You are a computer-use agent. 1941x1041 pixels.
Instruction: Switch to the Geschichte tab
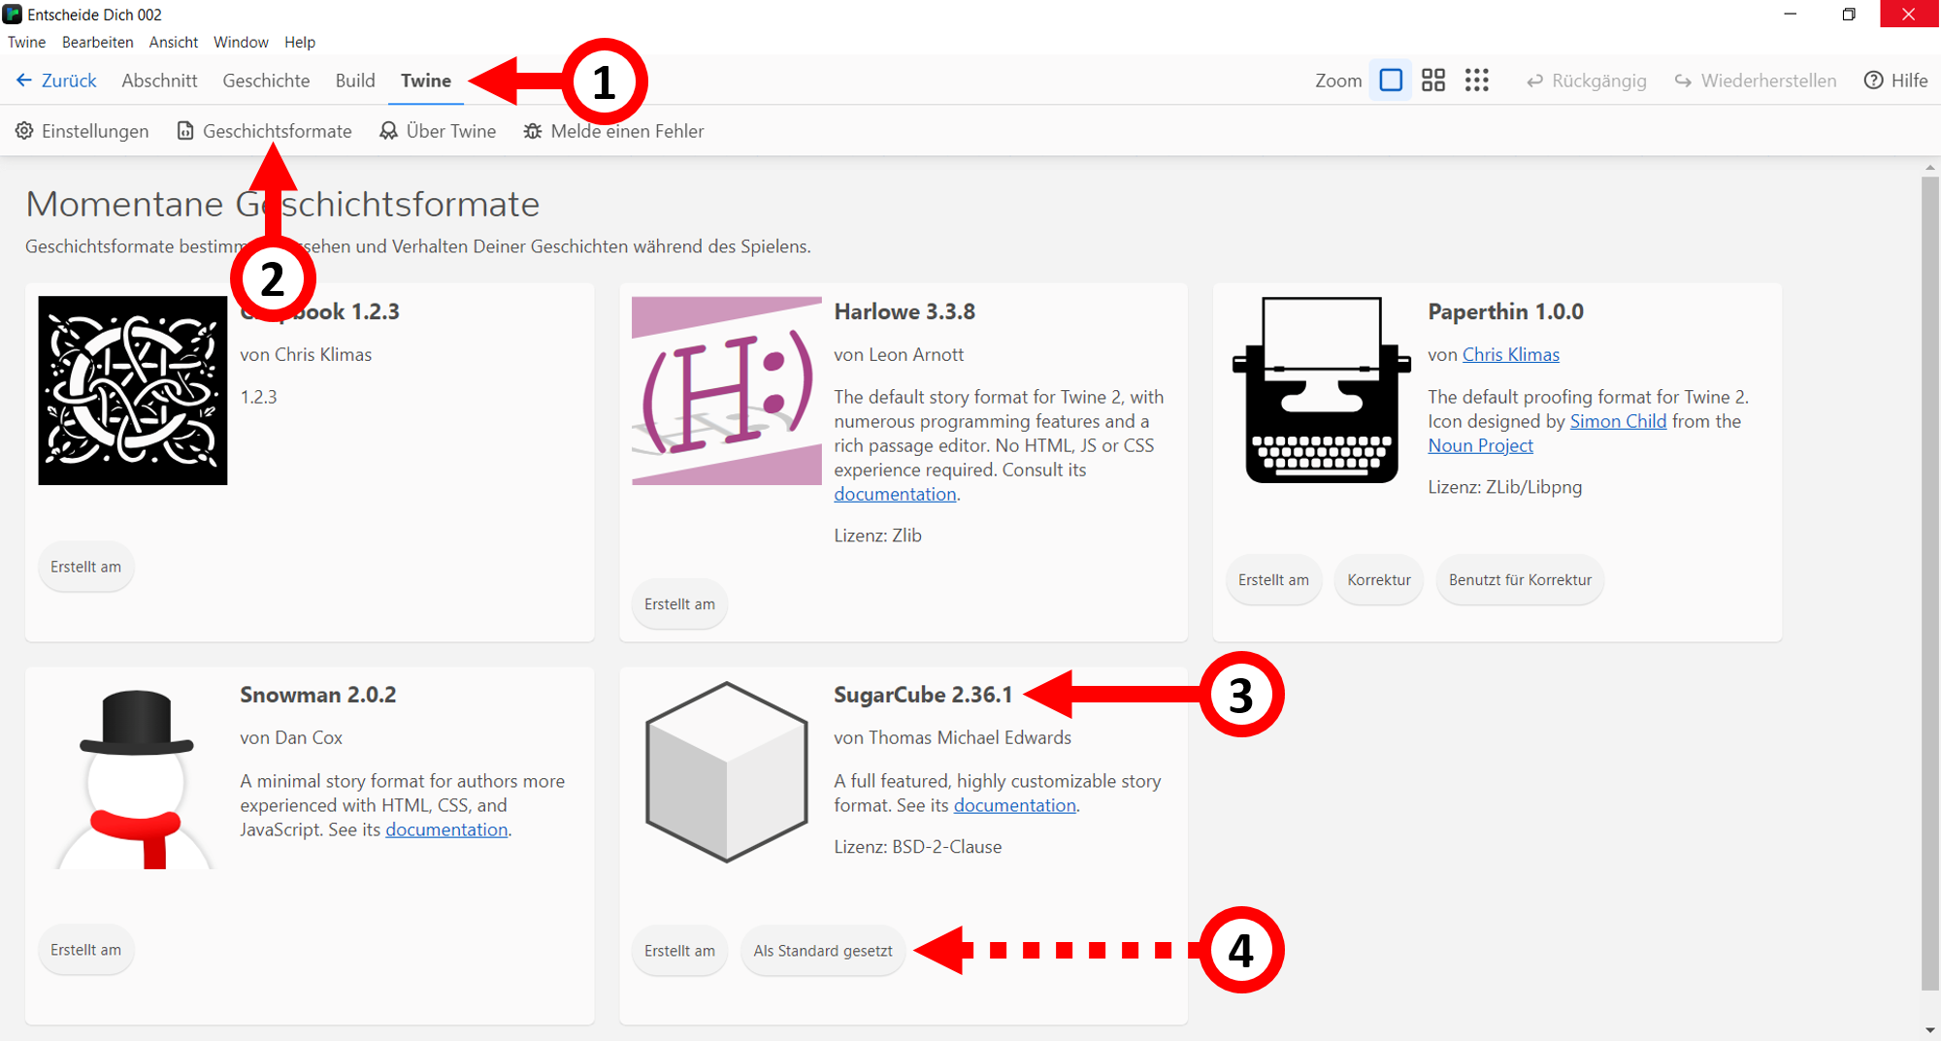tap(266, 81)
